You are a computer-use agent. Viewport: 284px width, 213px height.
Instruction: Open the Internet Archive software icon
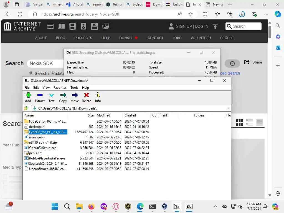[x=94, y=26]
